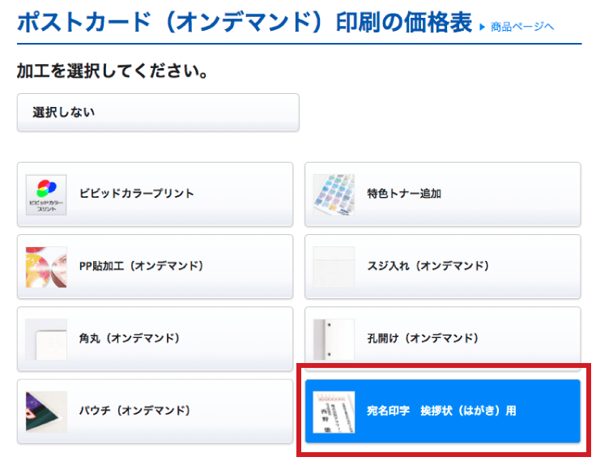596x470 pixels.
Task: Click the パウチ laminate sample icon
Action: coord(46,411)
